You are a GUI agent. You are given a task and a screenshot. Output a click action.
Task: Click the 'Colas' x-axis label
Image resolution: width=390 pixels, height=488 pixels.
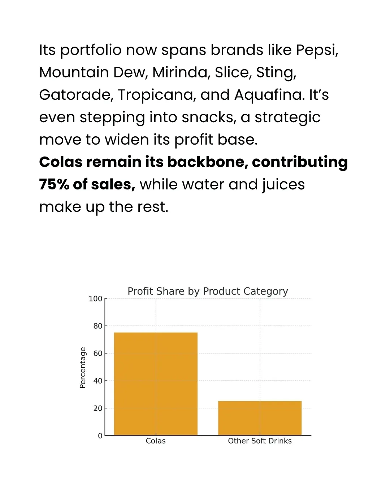[x=156, y=441]
